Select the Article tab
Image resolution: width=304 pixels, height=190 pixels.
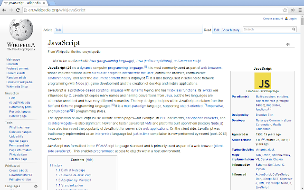pyautogui.click(x=47, y=30)
